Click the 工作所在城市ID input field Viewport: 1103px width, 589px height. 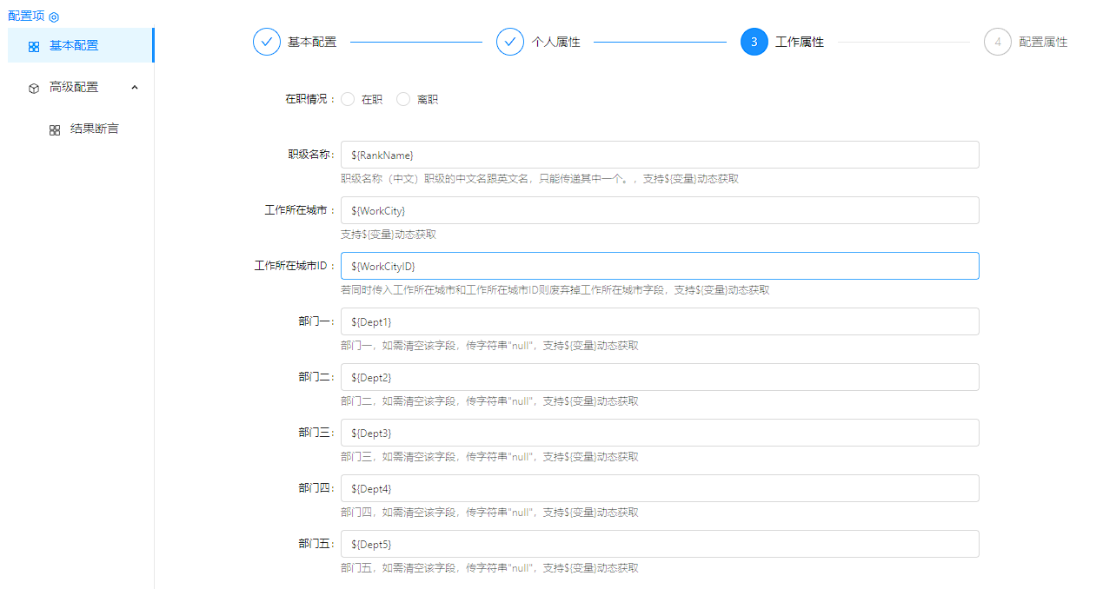coord(660,266)
